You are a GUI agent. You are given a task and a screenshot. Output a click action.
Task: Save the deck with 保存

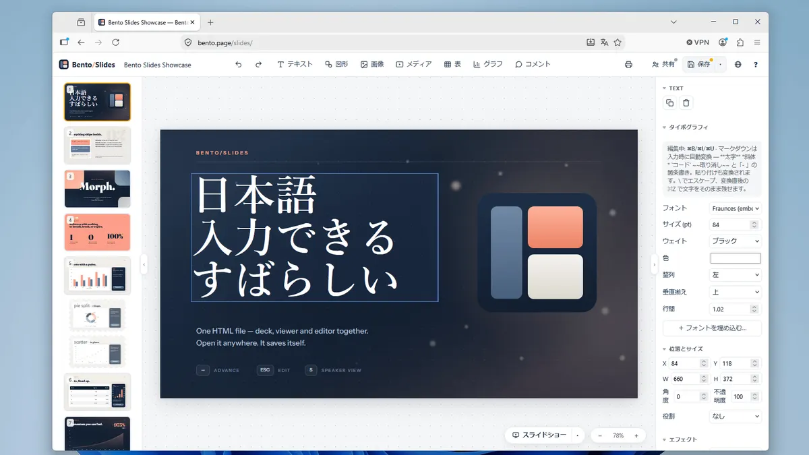699,65
